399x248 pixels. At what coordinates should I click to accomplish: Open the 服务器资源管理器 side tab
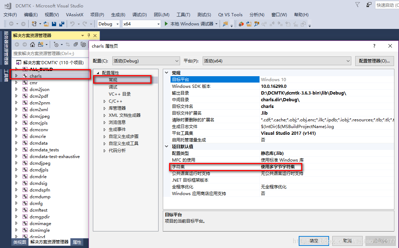point(6,48)
